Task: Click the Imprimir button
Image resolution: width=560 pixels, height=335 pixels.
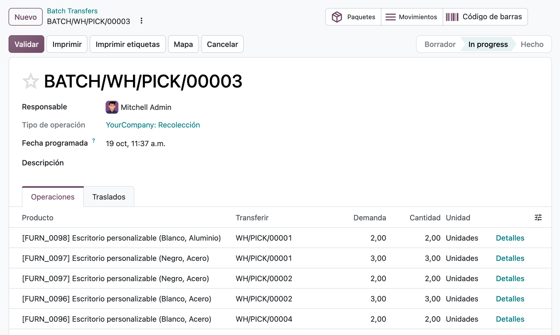Action: point(67,44)
